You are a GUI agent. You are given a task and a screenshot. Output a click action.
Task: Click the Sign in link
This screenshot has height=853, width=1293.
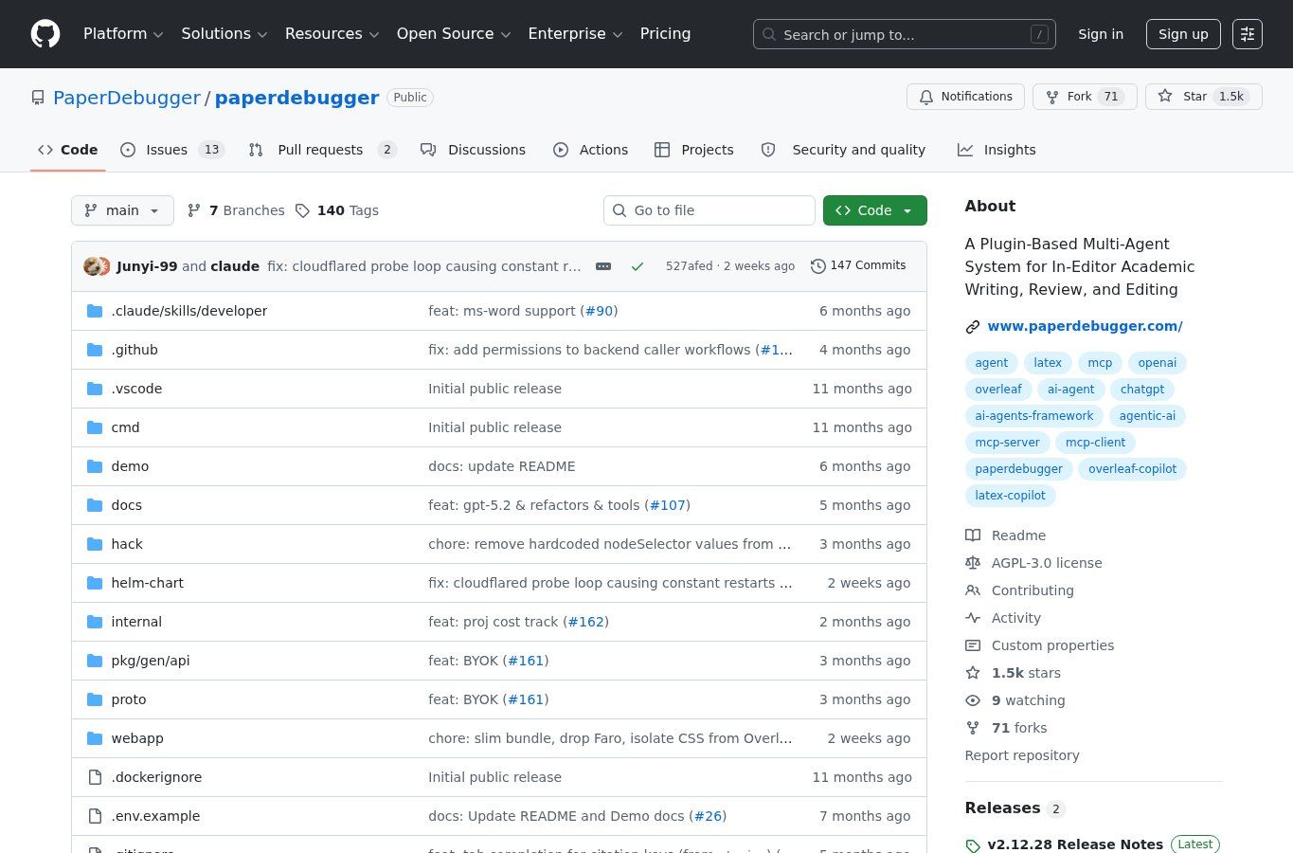[1101, 34]
